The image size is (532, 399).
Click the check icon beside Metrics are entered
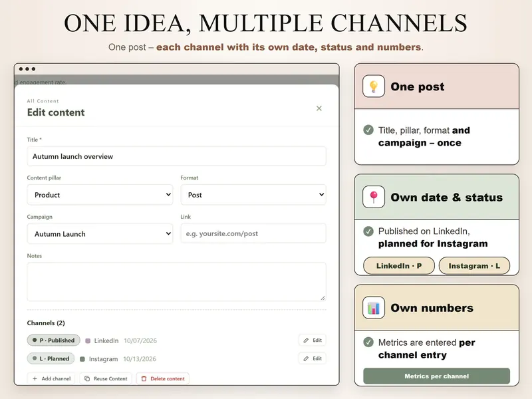click(368, 342)
